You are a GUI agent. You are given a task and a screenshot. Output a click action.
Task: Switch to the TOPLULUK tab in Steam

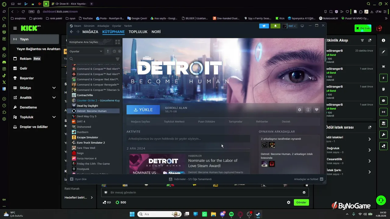138,32
